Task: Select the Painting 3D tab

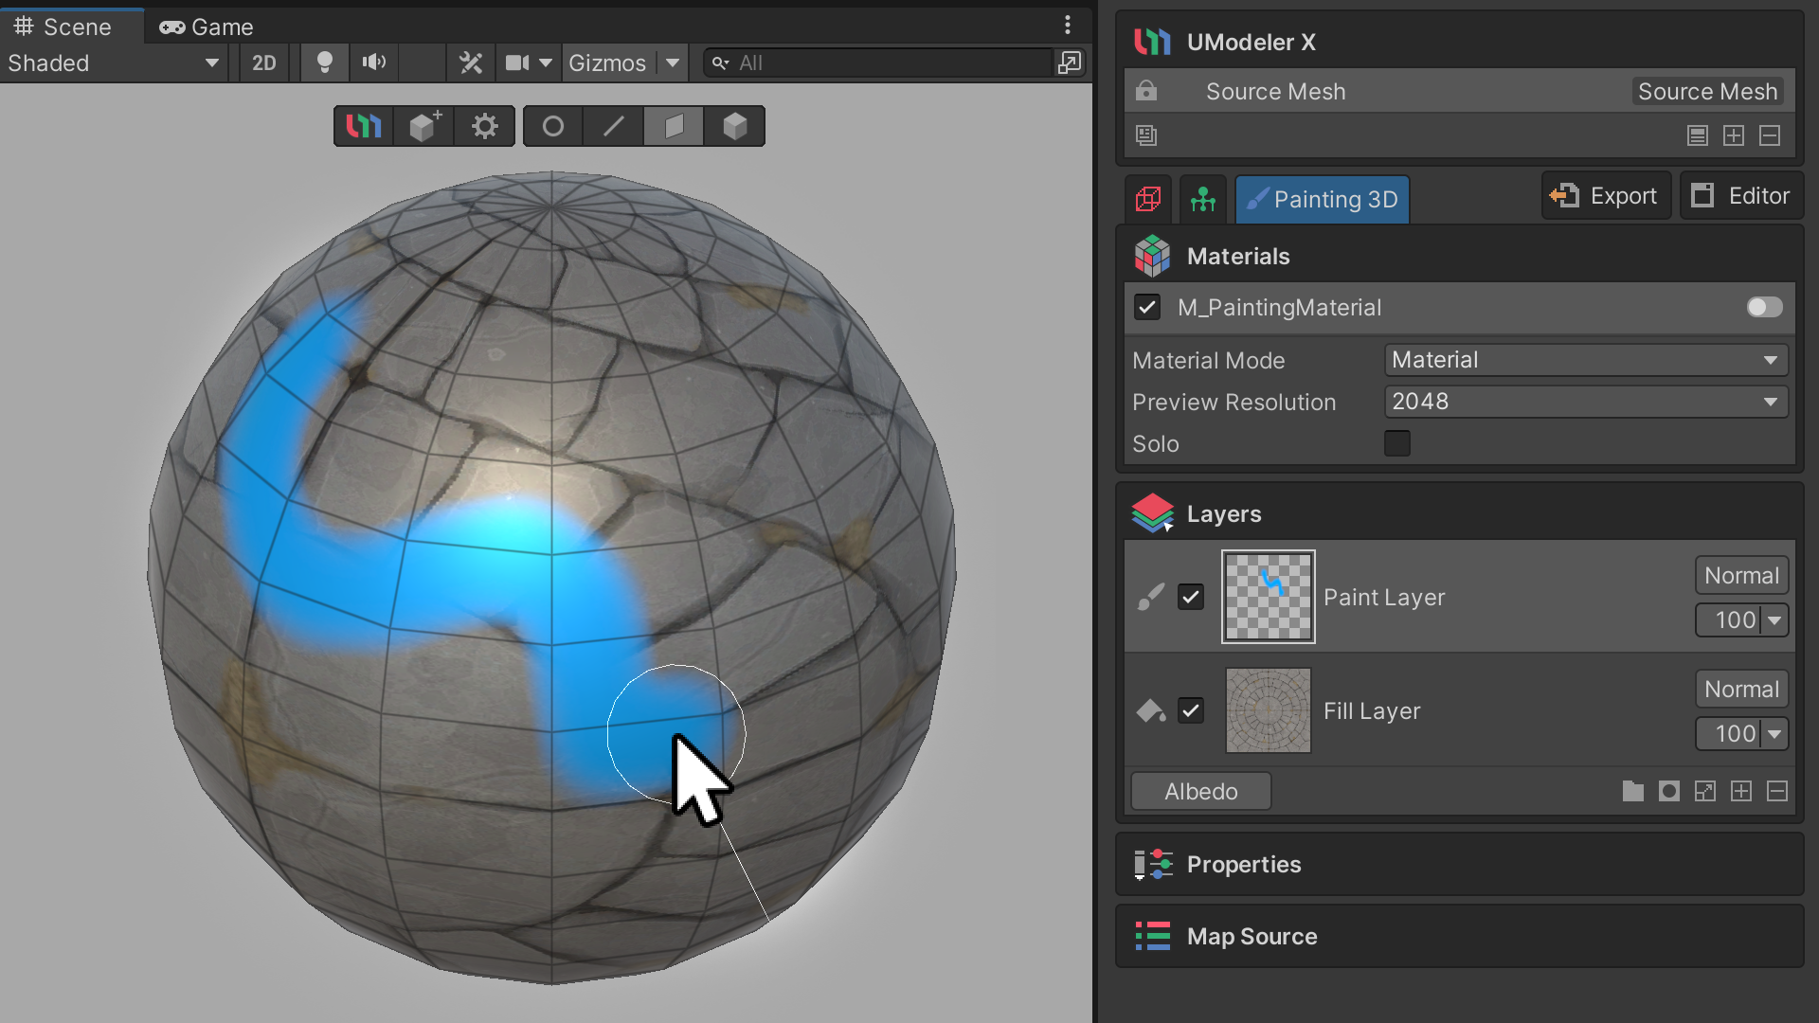Action: 1322,199
